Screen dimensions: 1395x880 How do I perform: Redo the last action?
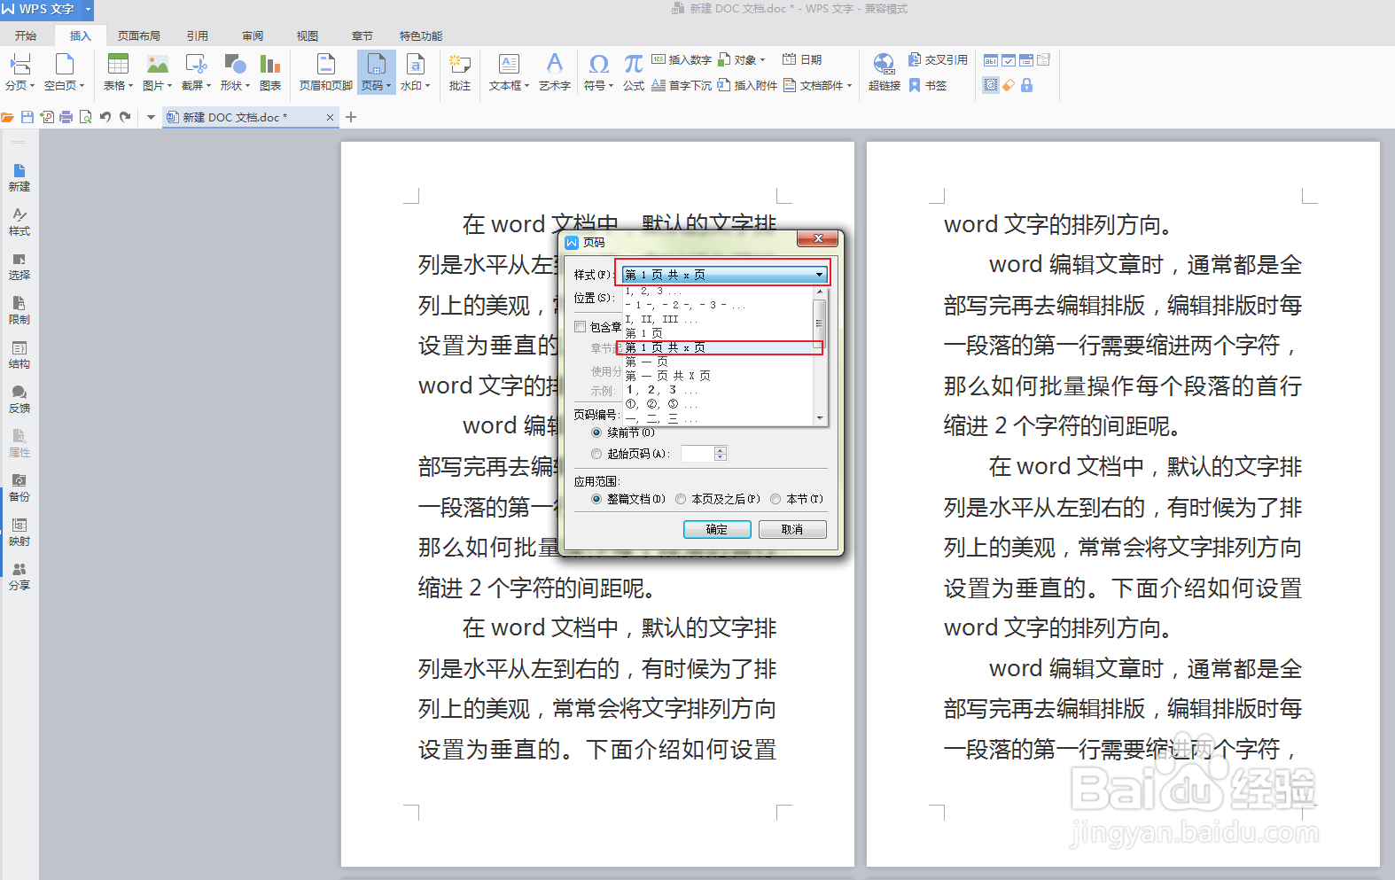point(125,117)
